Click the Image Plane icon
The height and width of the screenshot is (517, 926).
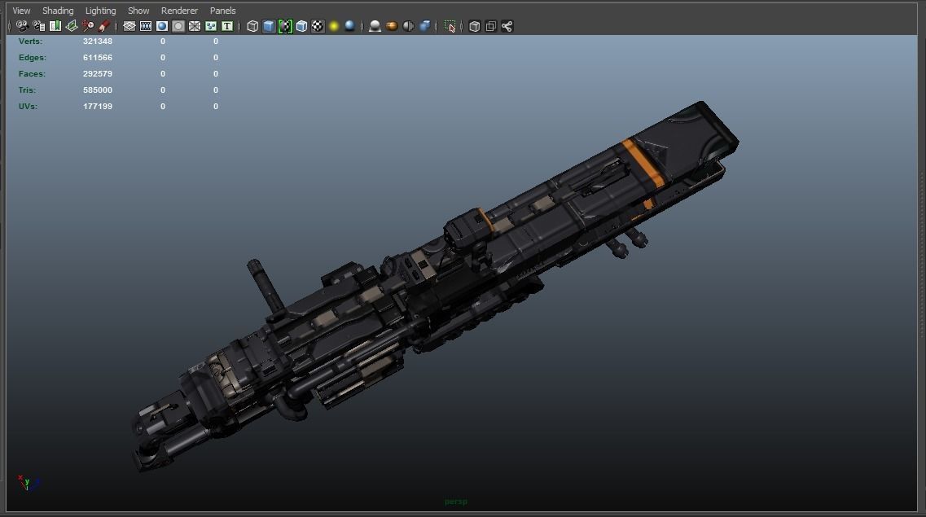[x=72, y=26]
